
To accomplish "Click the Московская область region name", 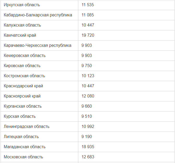I will (x=23, y=157).
